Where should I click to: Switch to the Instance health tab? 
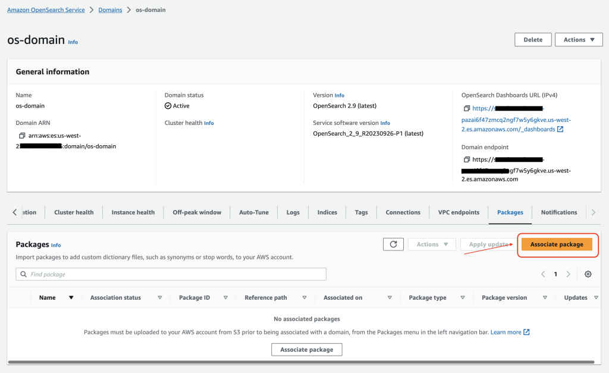(x=133, y=212)
